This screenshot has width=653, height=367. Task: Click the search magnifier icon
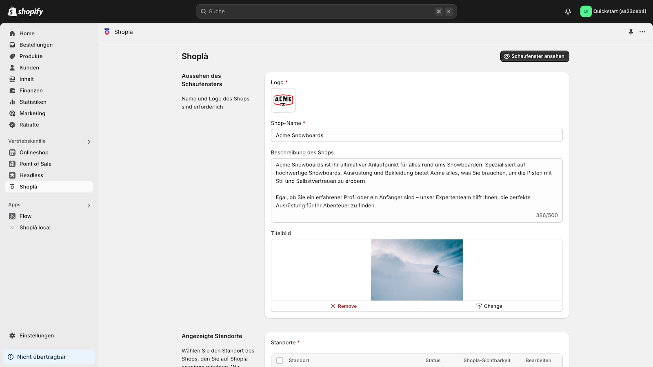pos(203,11)
